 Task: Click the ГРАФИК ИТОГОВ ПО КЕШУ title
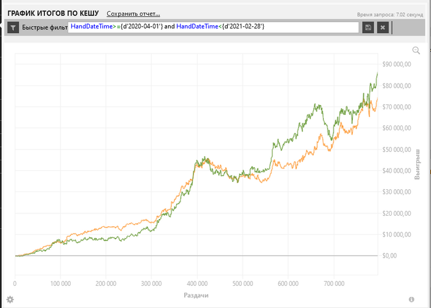click(x=53, y=14)
